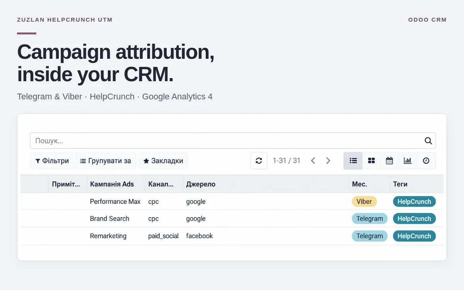
Task: Open the Performance Max row
Action: pyautogui.click(x=232, y=201)
